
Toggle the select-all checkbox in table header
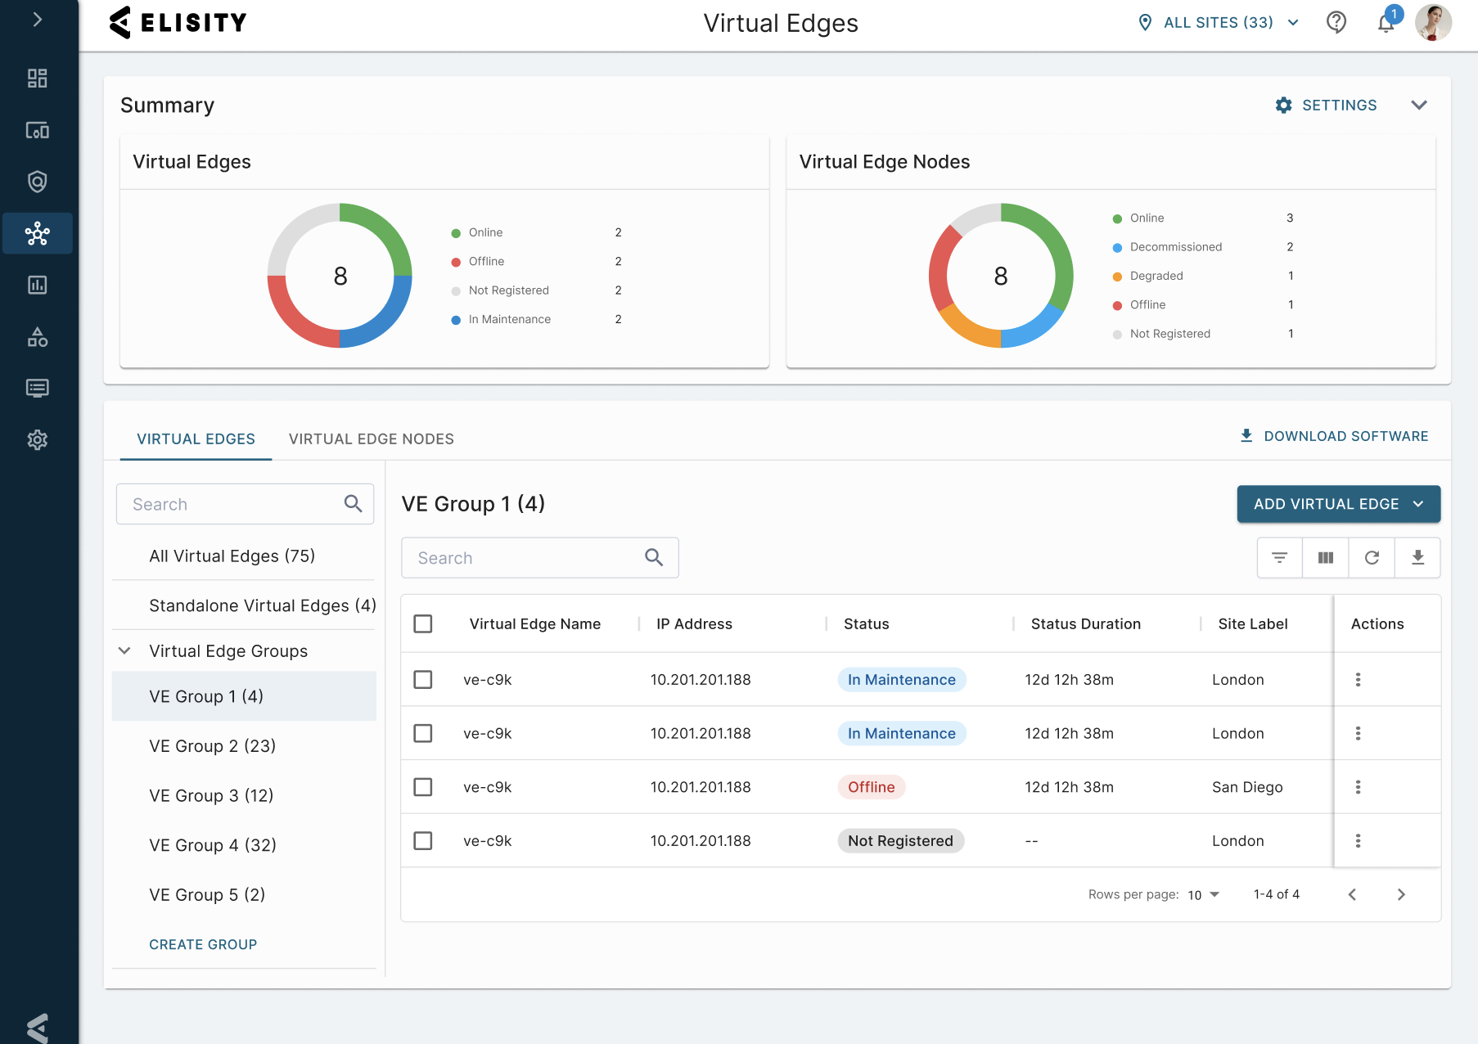(423, 624)
